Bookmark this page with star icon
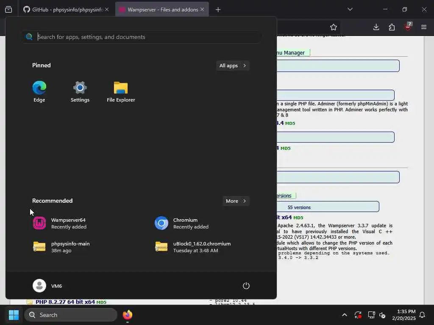 [334, 27]
